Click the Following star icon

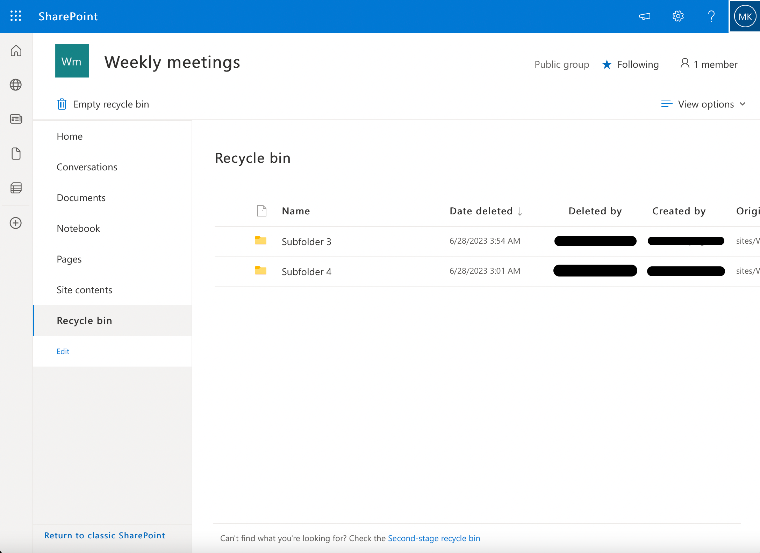[x=607, y=64]
